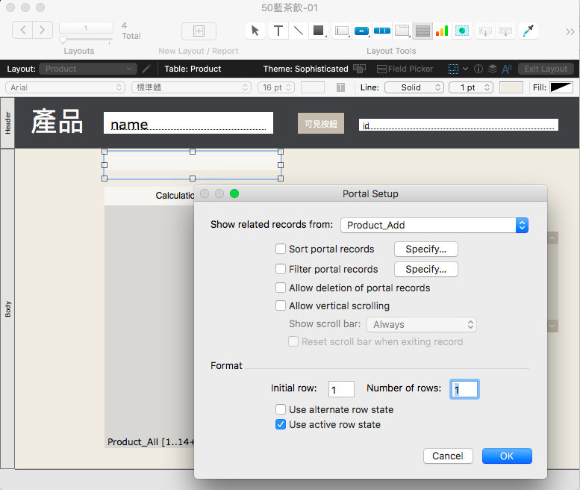580x490 pixels.
Task: Expand the screen stencil dropdown arrow
Action: click(465, 69)
